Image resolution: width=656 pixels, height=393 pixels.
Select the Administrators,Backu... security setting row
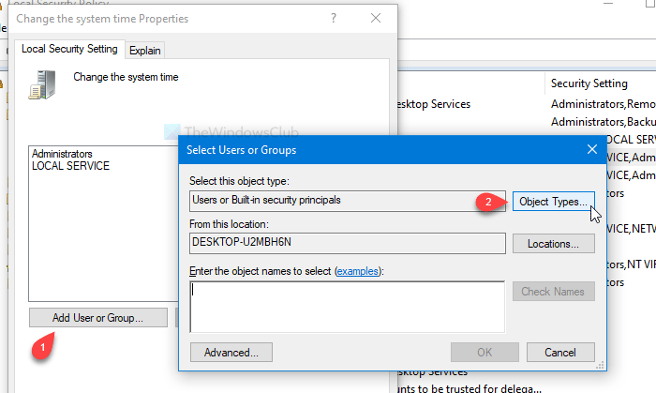[603, 122]
